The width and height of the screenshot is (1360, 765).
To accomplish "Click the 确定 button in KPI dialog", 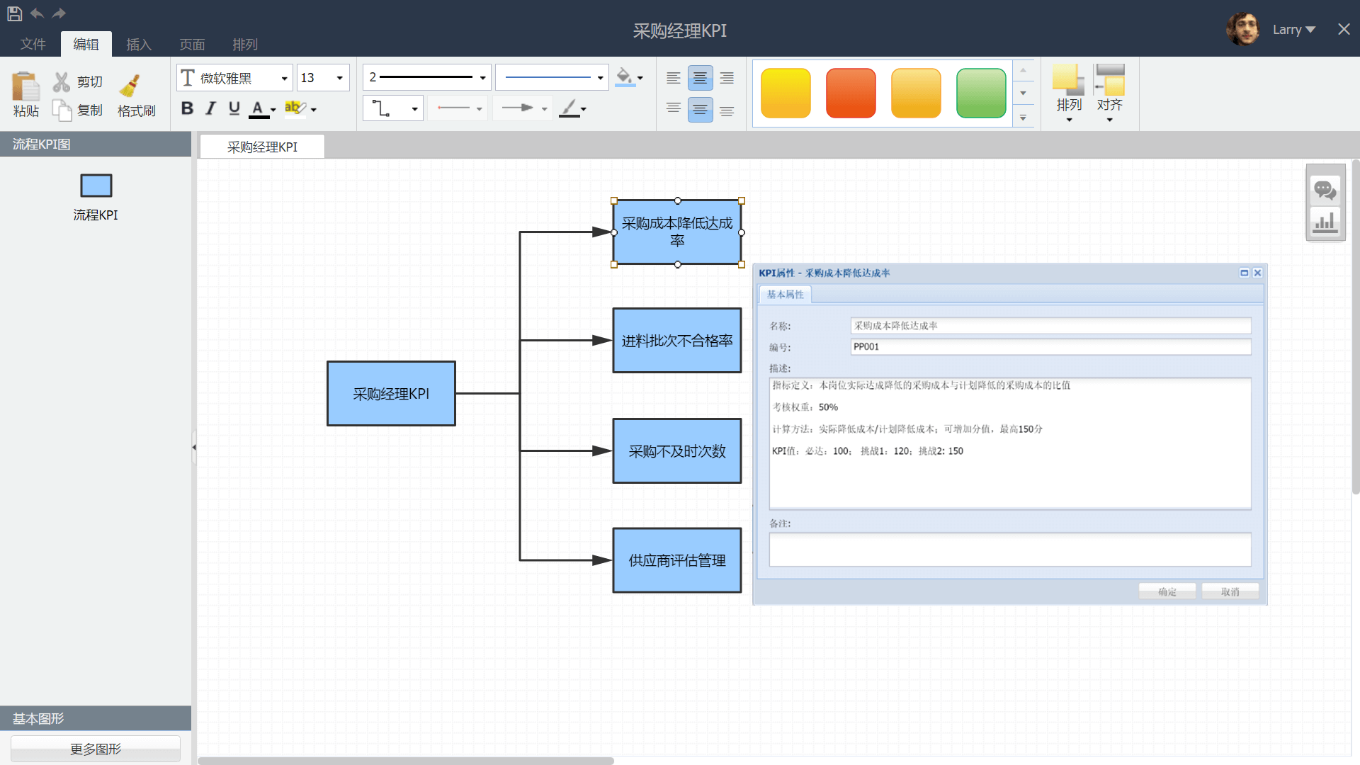I will pos(1167,591).
